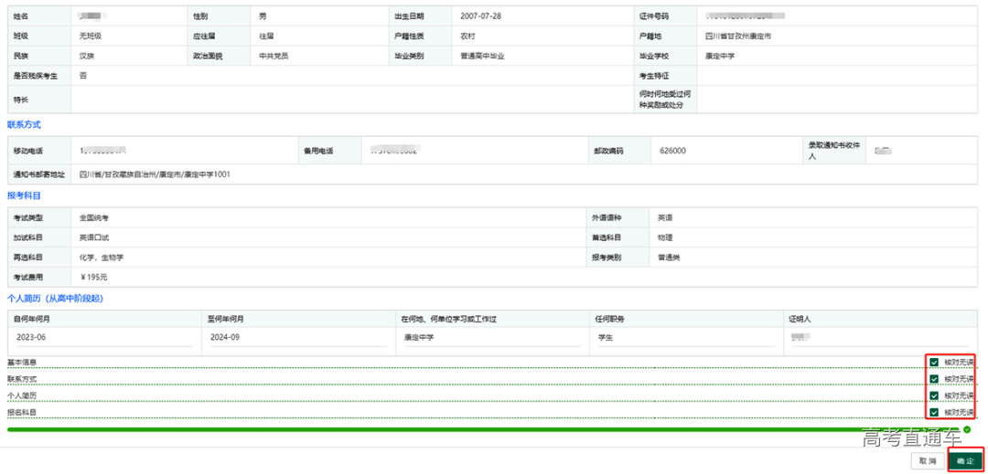Screen dimensions: 988x474
Task: Click the 取消 button
Action: pos(928,461)
